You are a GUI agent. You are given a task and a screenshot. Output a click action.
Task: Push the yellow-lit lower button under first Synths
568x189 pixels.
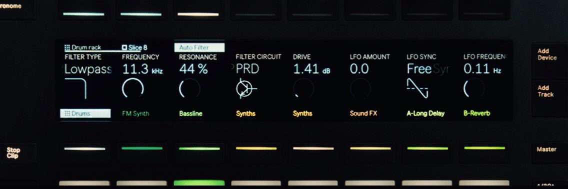click(x=256, y=153)
